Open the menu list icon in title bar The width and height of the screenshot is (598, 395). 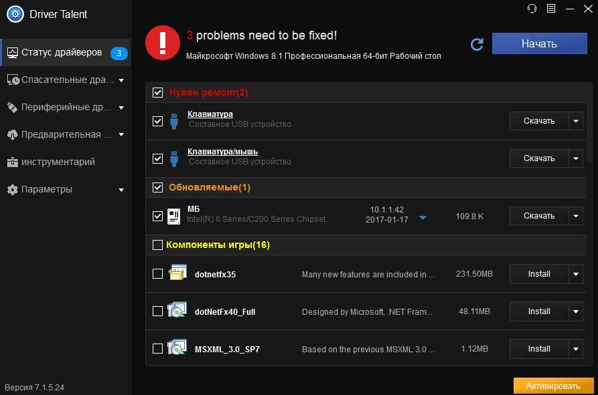pos(550,9)
